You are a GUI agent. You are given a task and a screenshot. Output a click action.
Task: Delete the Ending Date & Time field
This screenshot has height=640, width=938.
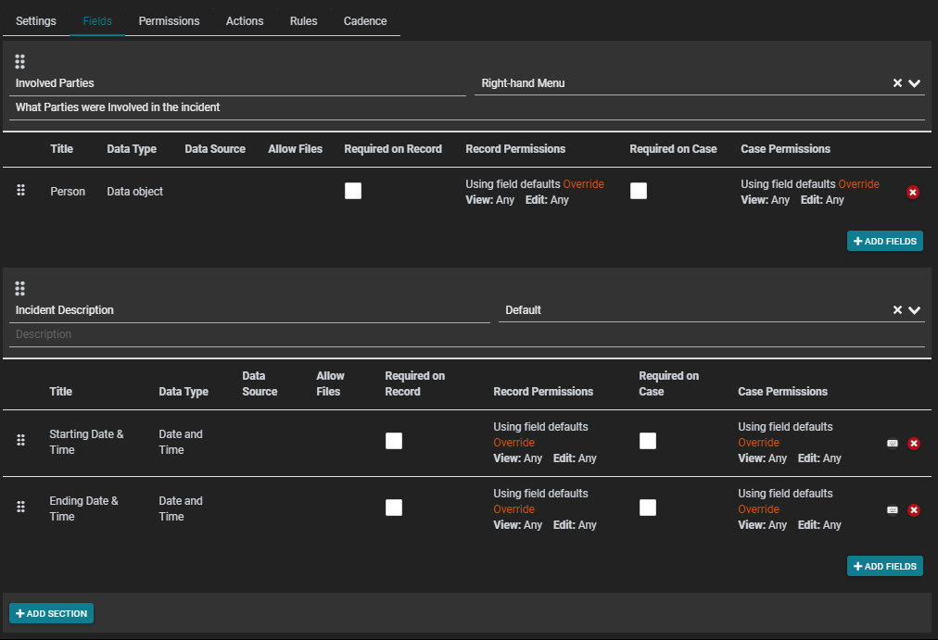pos(914,509)
